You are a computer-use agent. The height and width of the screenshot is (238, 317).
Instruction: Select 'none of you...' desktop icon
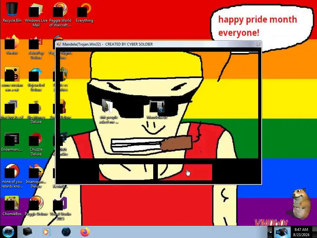pyautogui.click(x=12, y=176)
